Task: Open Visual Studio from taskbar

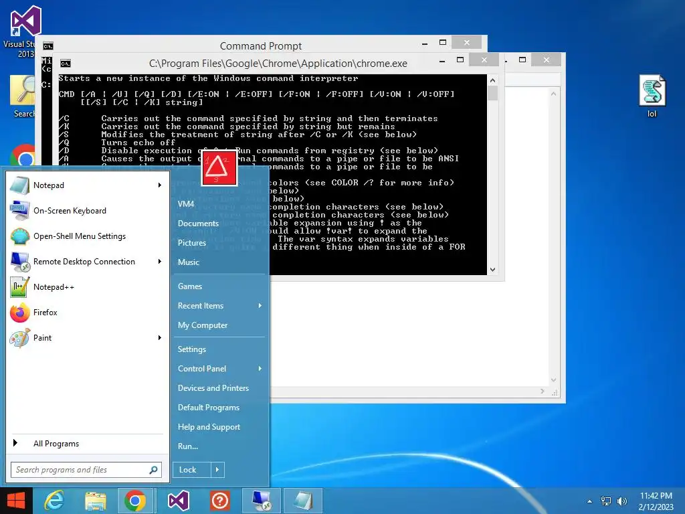Action: 178,501
